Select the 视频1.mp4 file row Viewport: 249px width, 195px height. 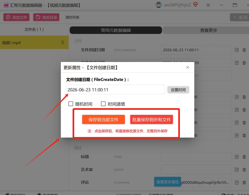pos(34,42)
